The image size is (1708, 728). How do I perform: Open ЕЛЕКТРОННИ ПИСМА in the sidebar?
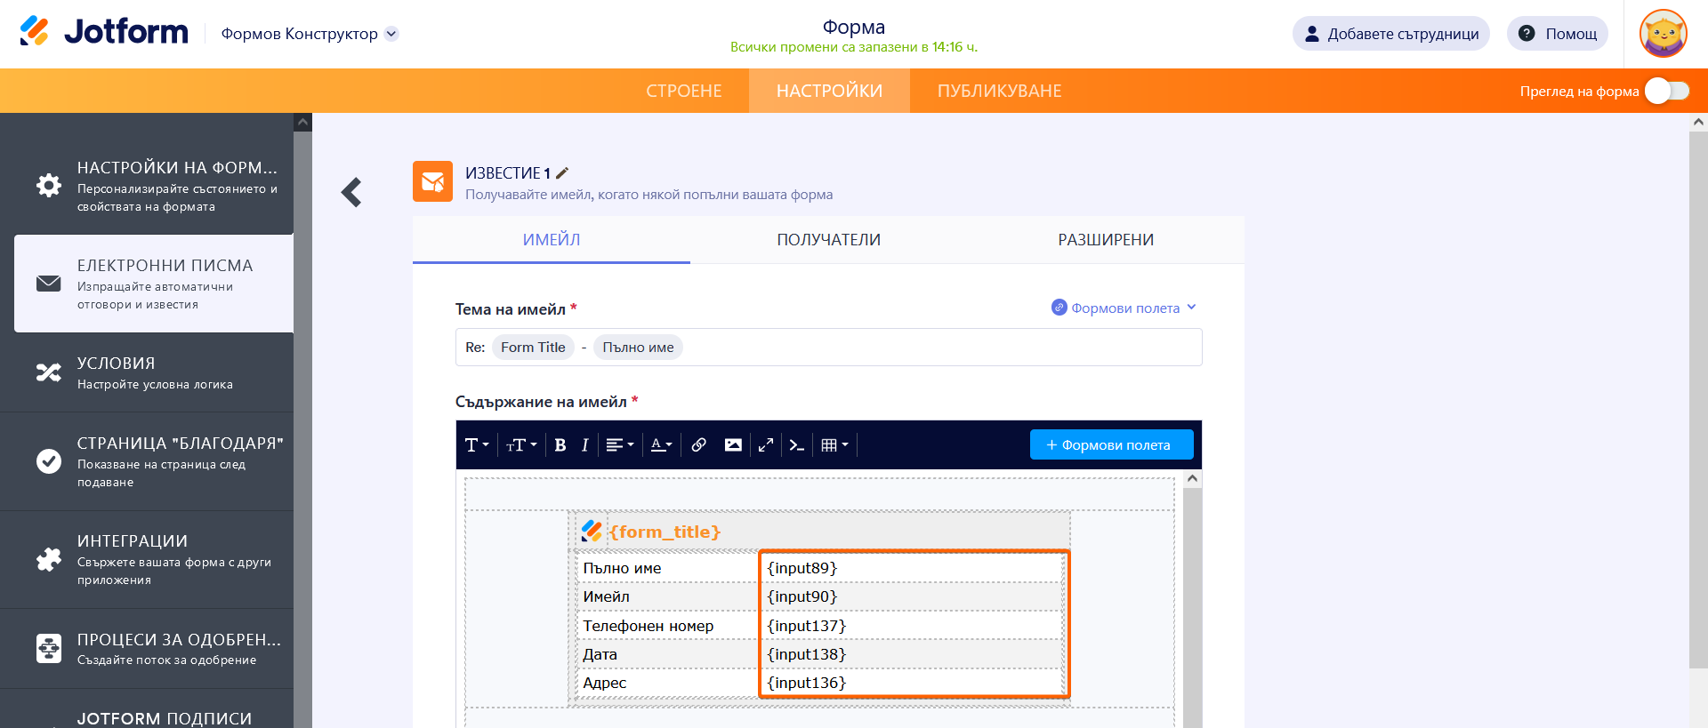click(154, 284)
